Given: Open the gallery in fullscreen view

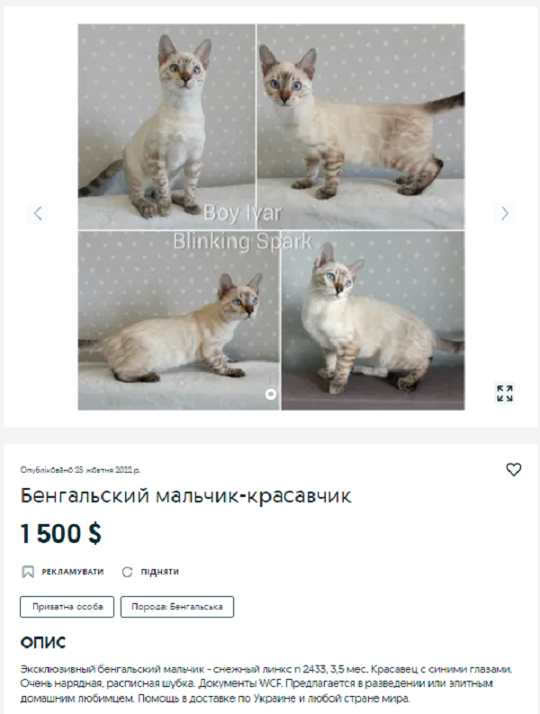Looking at the screenshot, I should [505, 393].
